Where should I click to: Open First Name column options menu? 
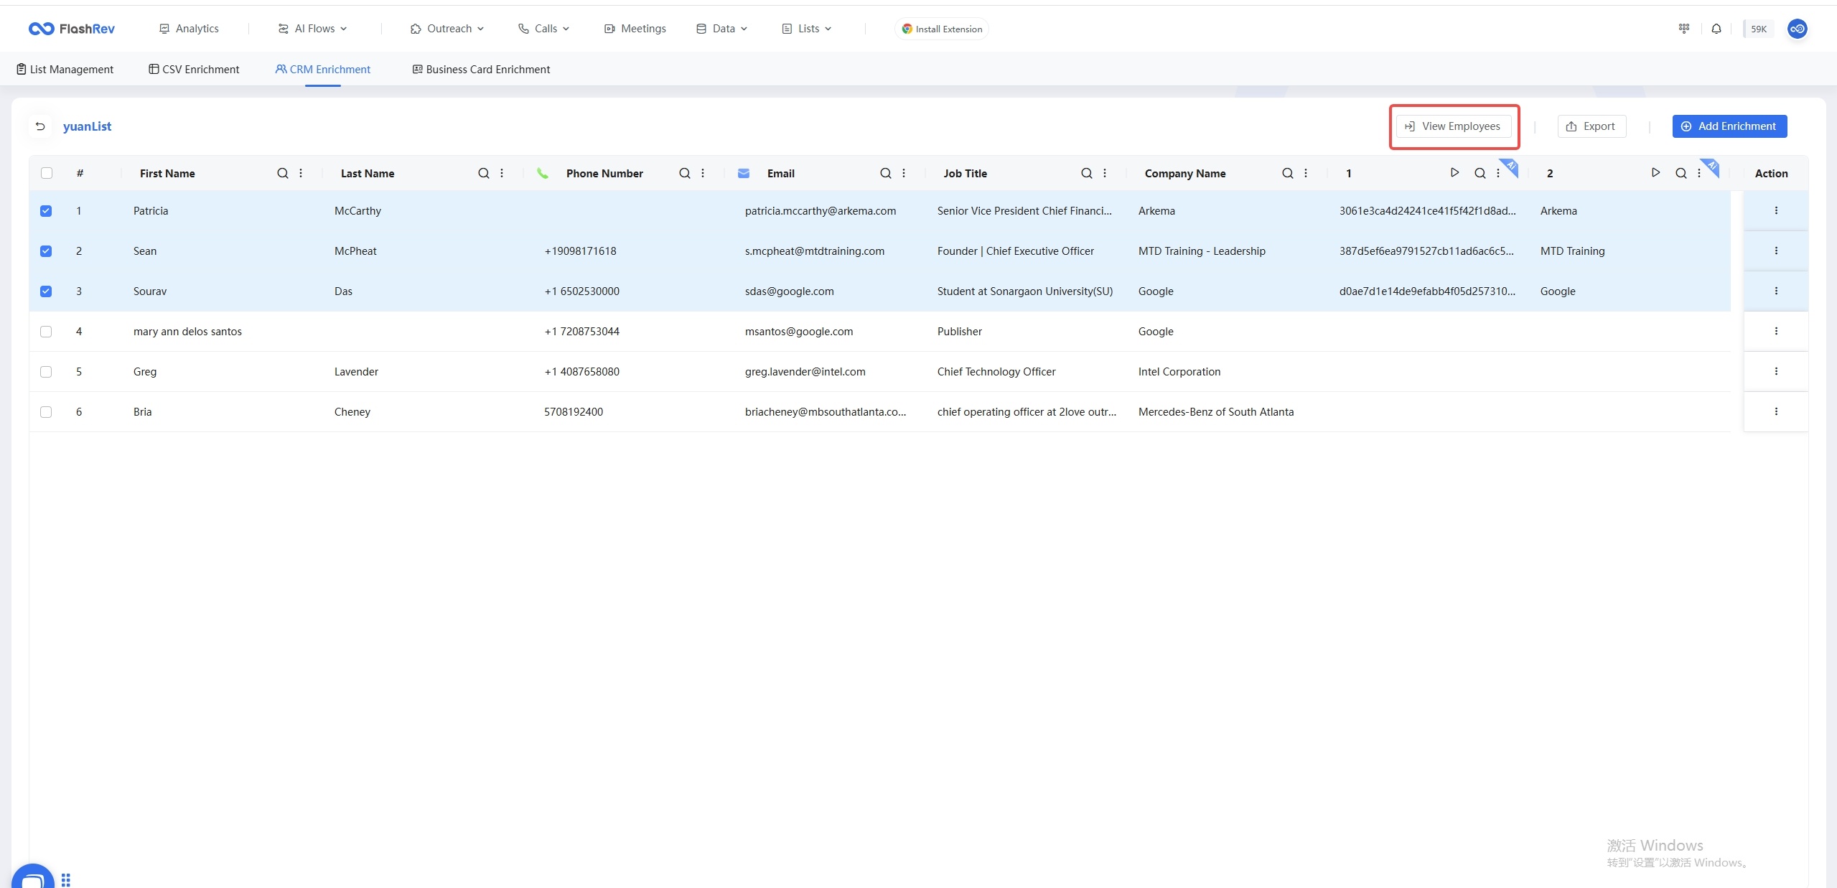coord(301,173)
